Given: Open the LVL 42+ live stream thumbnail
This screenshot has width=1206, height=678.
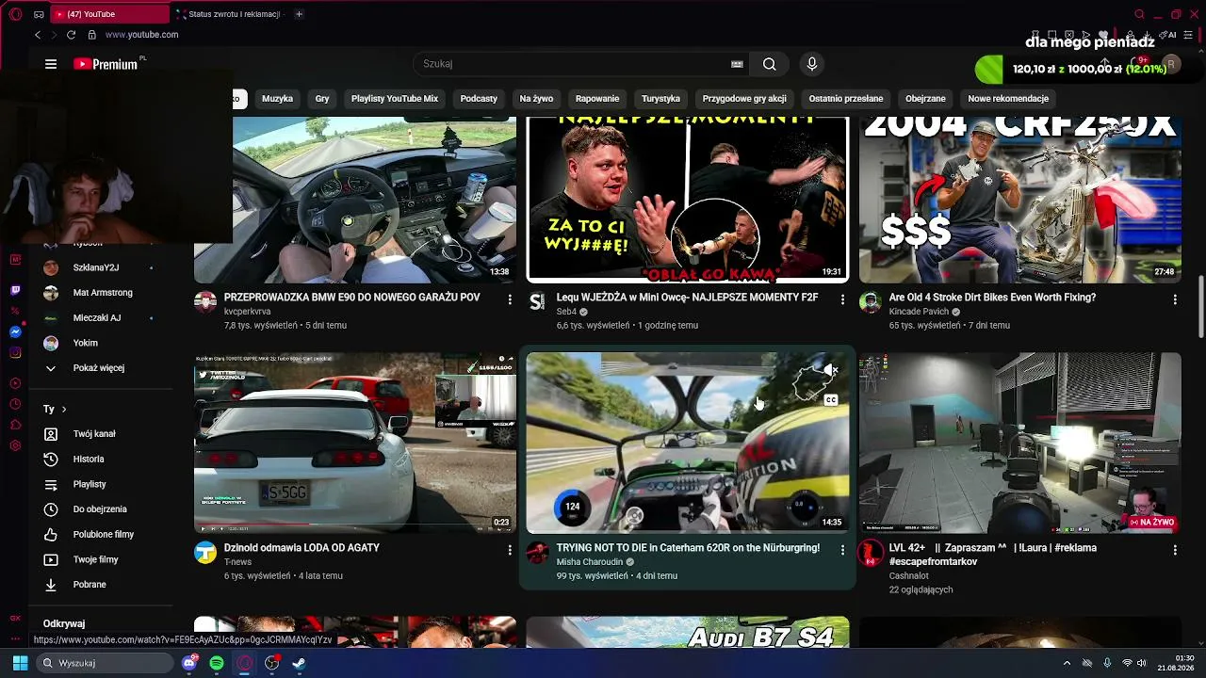Looking at the screenshot, I should (1020, 444).
